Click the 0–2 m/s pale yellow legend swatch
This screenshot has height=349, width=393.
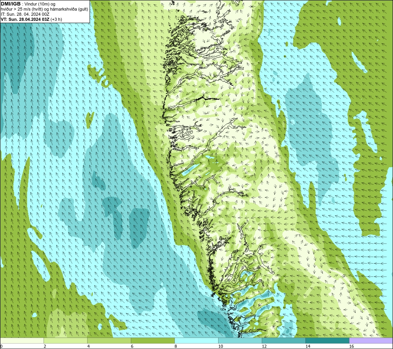click(x=22, y=340)
